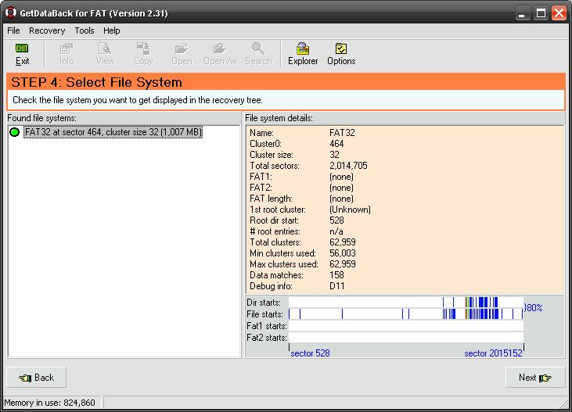Click the Search magnifier toolbar icon
The height and width of the screenshot is (412, 572).
click(x=258, y=54)
